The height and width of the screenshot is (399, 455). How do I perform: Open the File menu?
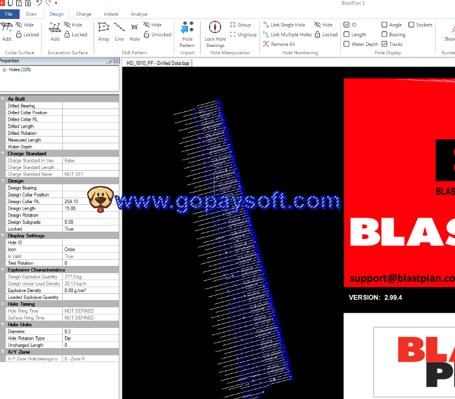(9, 14)
